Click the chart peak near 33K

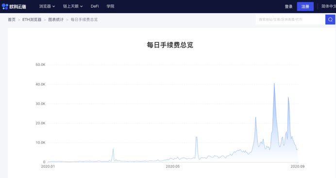tap(288, 97)
